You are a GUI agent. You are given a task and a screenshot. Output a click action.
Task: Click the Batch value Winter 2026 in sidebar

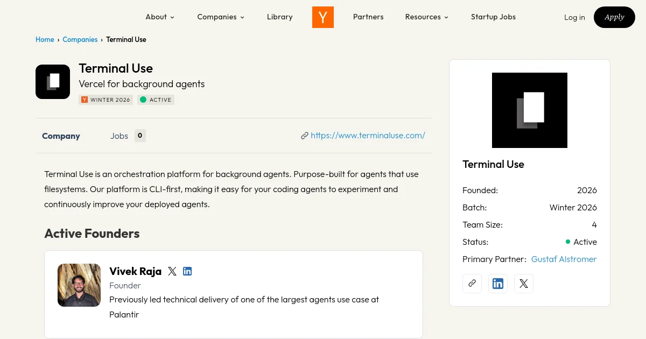[x=573, y=208]
